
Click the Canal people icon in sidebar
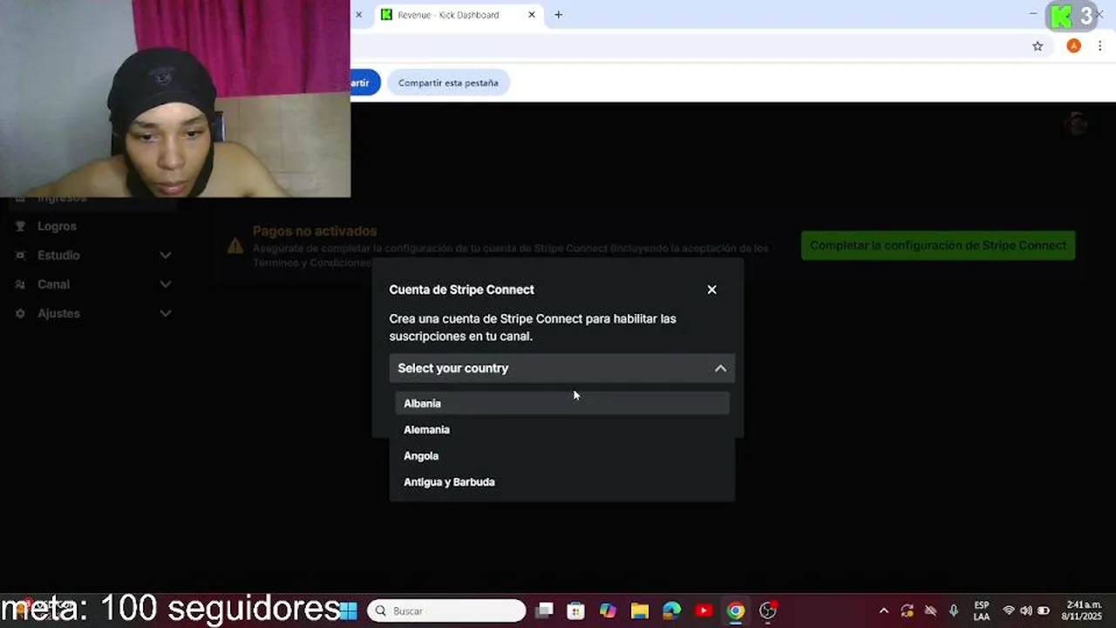pyautogui.click(x=20, y=284)
